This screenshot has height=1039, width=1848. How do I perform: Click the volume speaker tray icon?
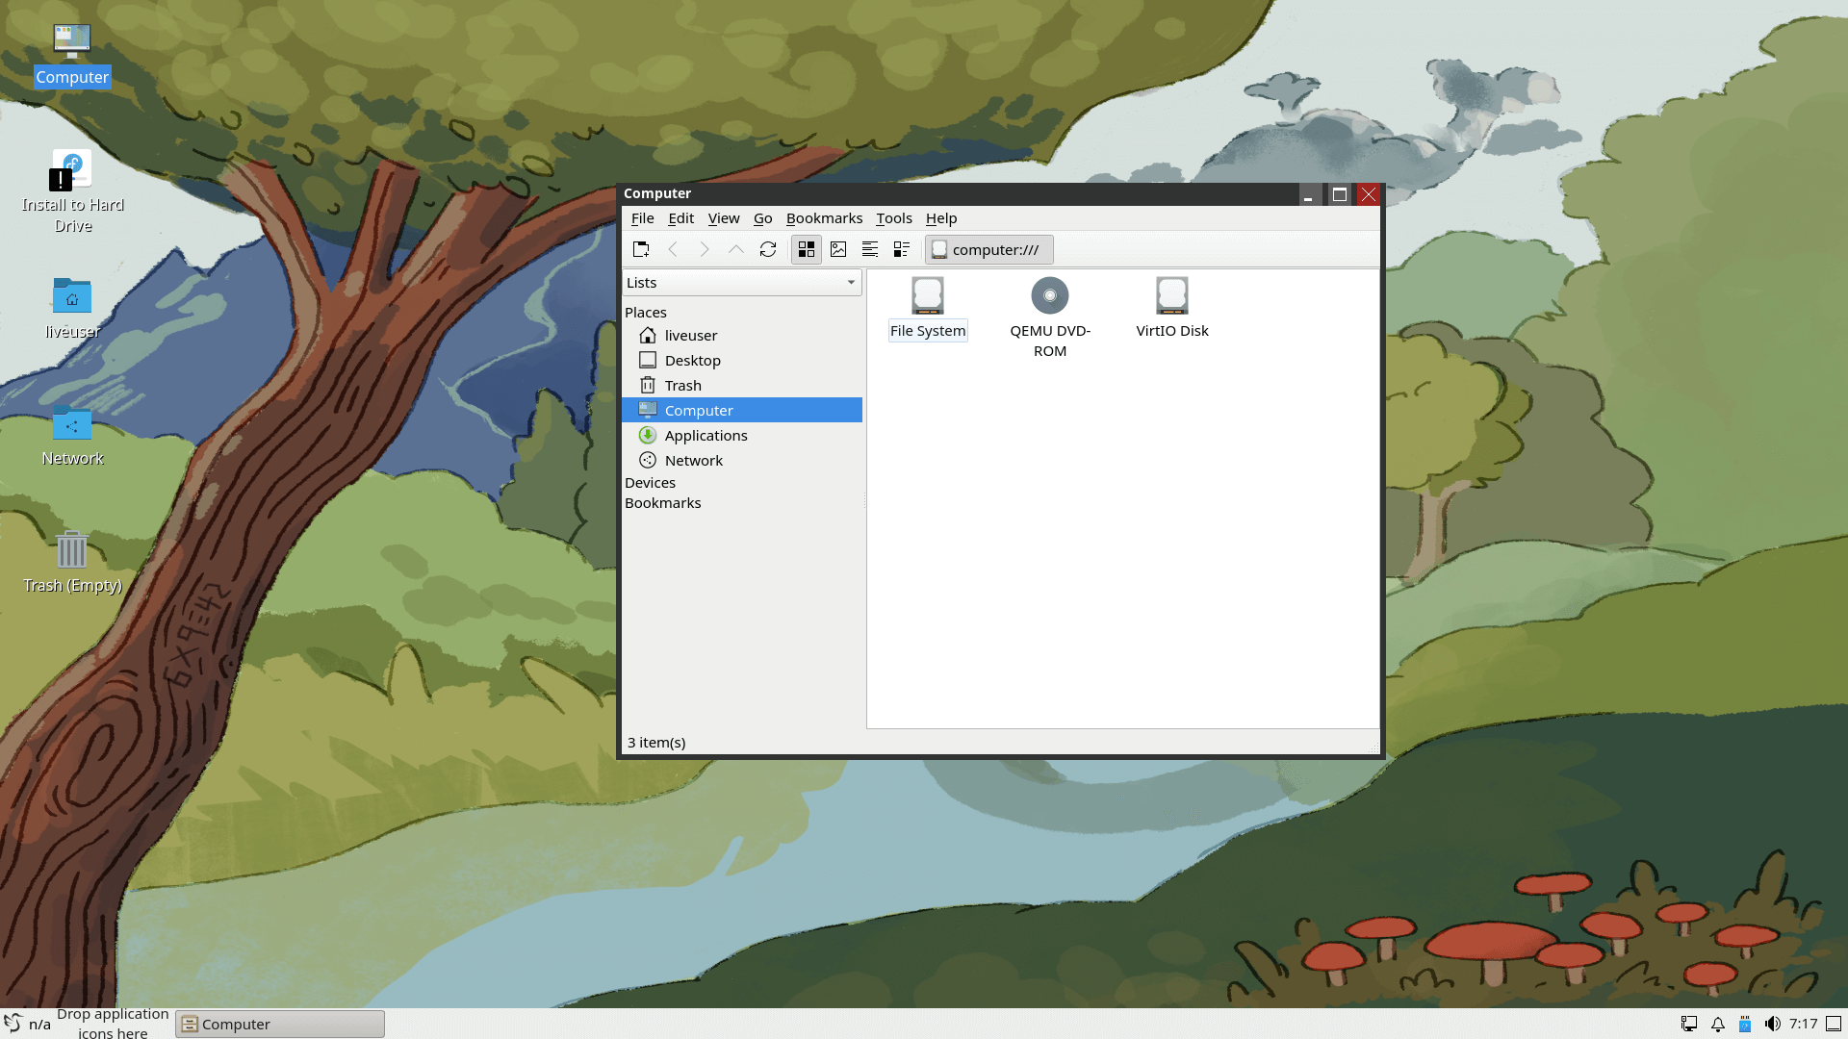coord(1772,1024)
